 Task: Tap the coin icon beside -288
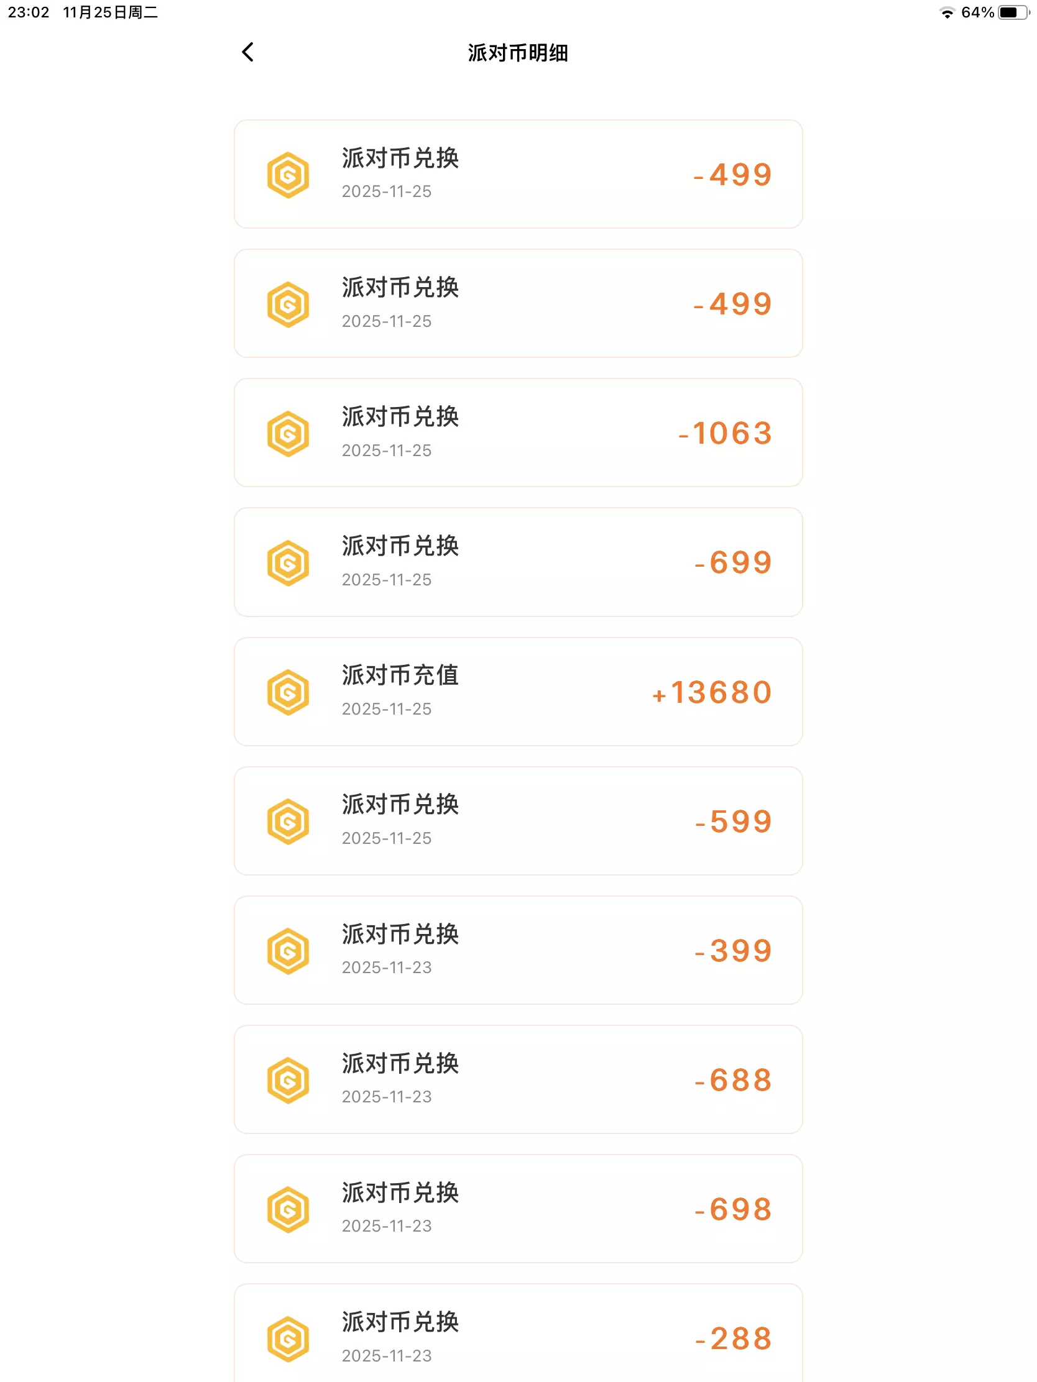tap(288, 1339)
